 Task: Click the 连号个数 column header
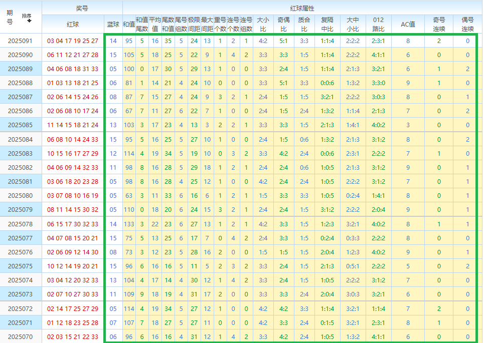(233, 25)
